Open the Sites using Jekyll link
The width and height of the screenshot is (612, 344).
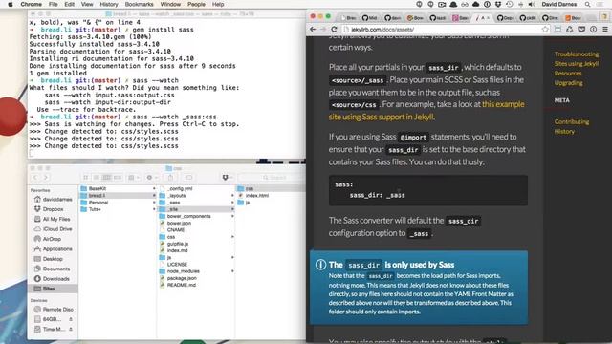coord(576,64)
